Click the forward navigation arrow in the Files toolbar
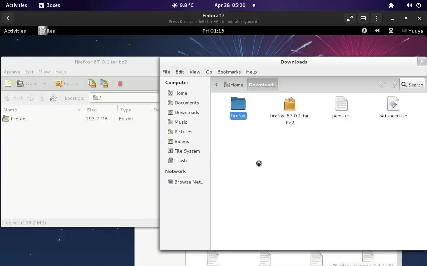This screenshot has width=427, height=266. (x=394, y=85)
